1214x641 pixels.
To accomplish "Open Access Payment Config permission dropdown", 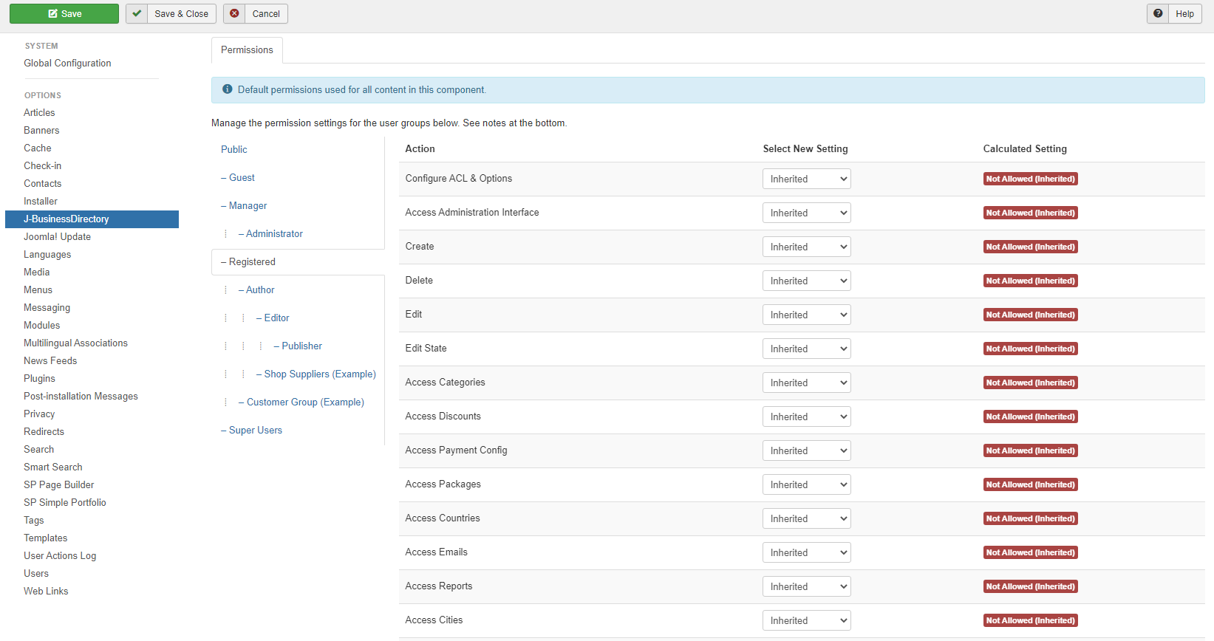I will point(806,450).
